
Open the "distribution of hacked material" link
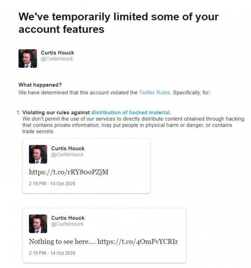tap(130, 112)
